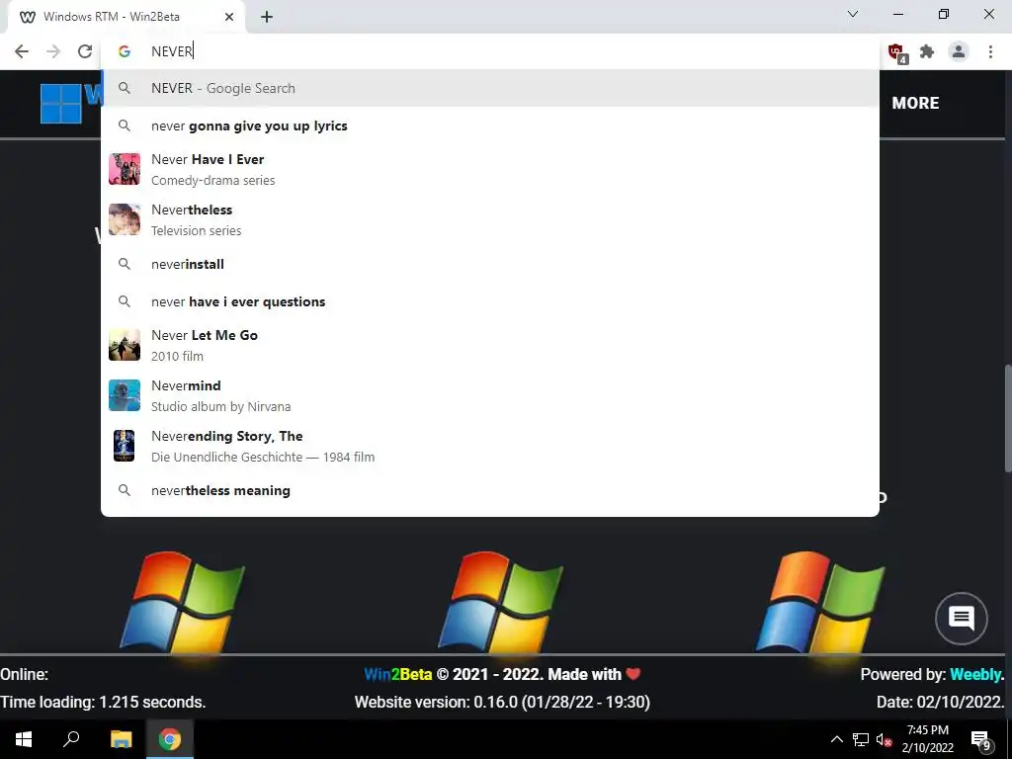This screenshot has width=1012, height=759.
Task: Select the Windows RTM - Win2Beta tab
Action: click(126, 17)
